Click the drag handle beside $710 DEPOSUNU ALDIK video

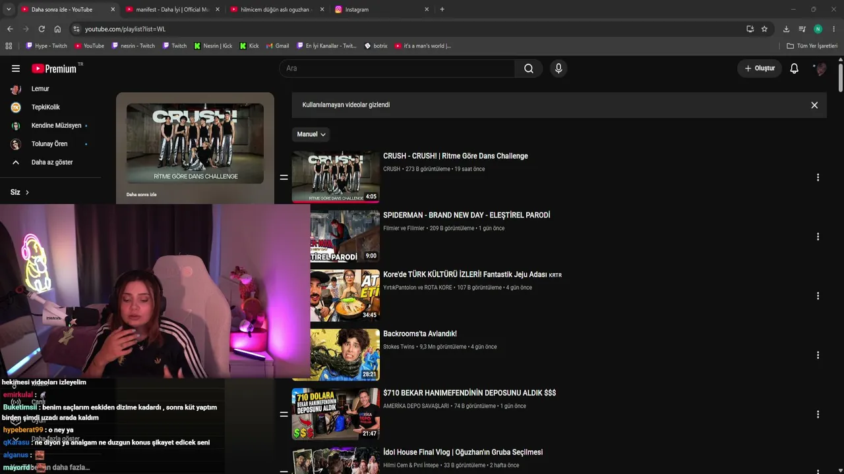(x=284, y=414)
